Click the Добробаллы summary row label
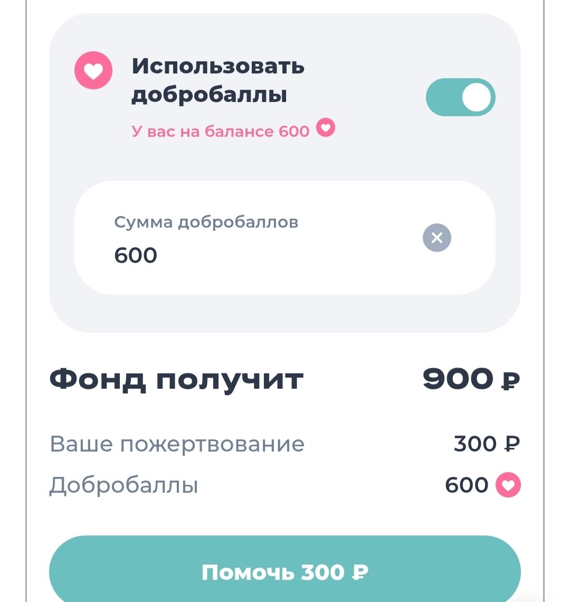Viewport: 570px width, 602px height. (x=123, y=485)
